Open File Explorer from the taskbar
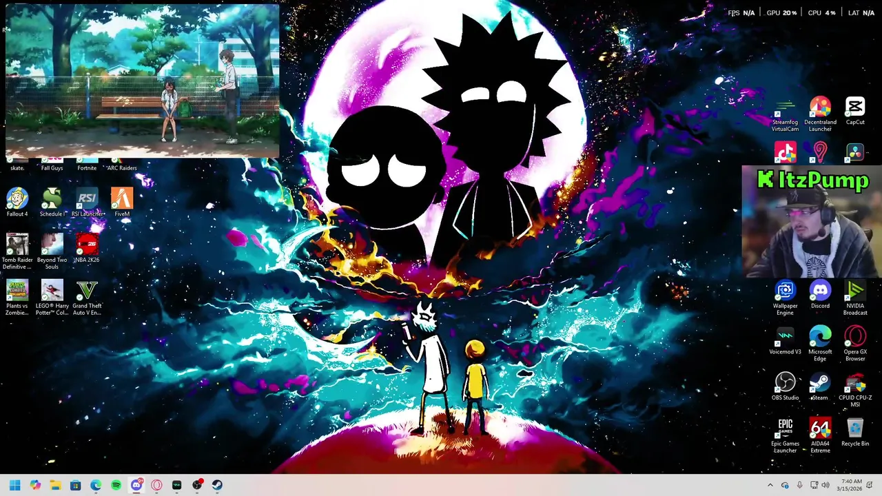The image size is (882, 496). (x=55, y=485)
